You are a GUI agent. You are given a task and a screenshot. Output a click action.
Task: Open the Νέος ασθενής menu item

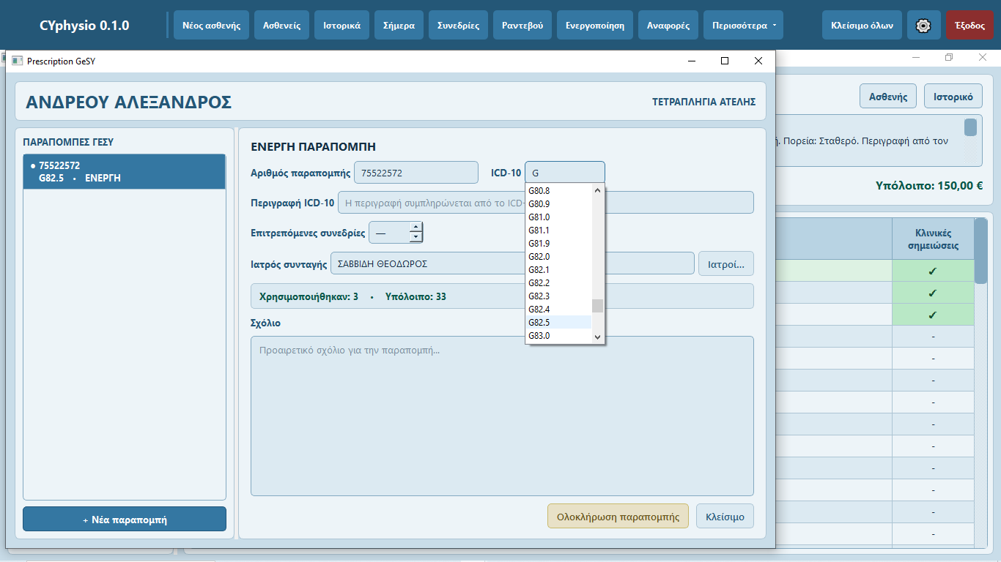click(212, 25)
